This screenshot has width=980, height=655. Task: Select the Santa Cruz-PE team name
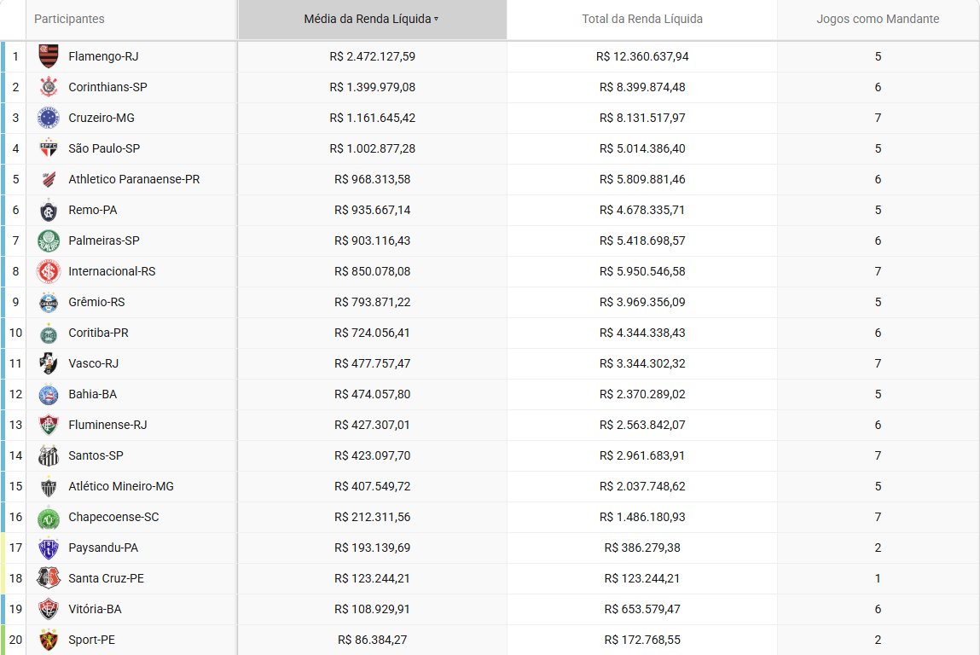point(107,578)
